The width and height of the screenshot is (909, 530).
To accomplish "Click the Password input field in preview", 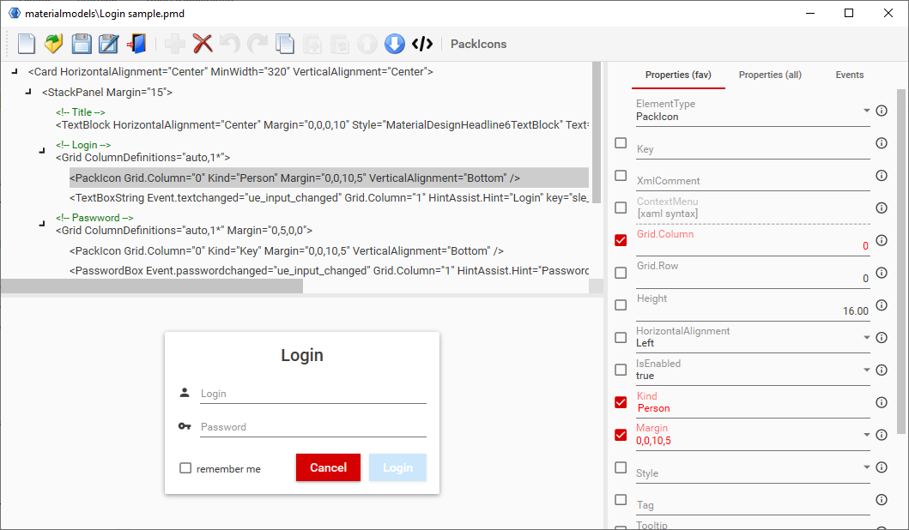I will click(312, 427).
